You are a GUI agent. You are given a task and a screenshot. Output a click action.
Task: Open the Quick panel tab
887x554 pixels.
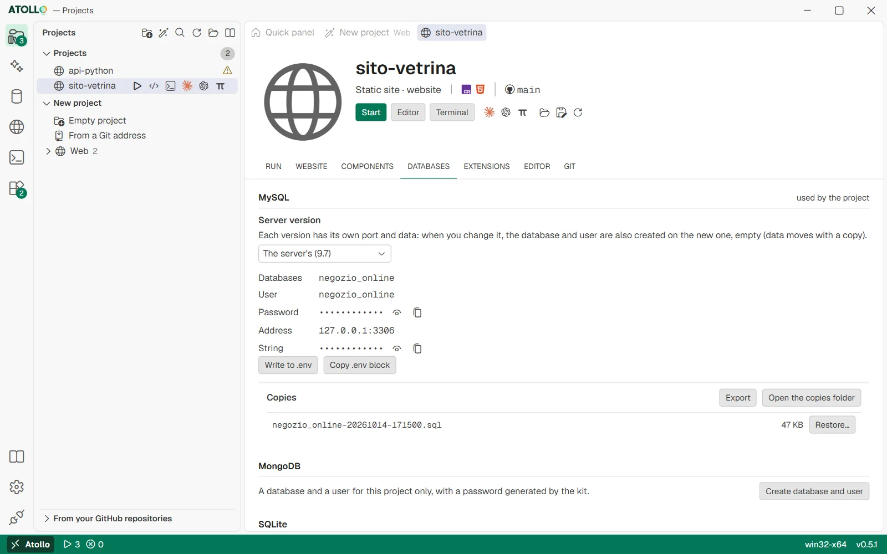pyautogui.click(x=283, y=33)
